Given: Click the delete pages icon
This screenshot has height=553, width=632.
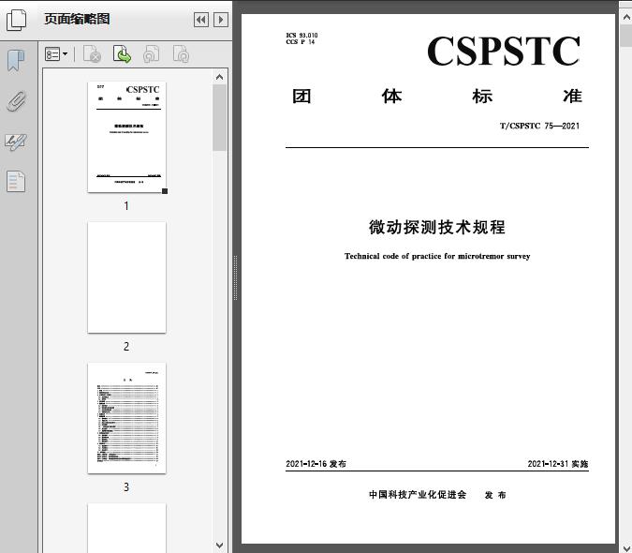Looking at the screenshot, I should (92, 55).
